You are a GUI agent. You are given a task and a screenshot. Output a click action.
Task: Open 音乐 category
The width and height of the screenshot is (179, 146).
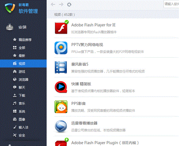(23, 103)
